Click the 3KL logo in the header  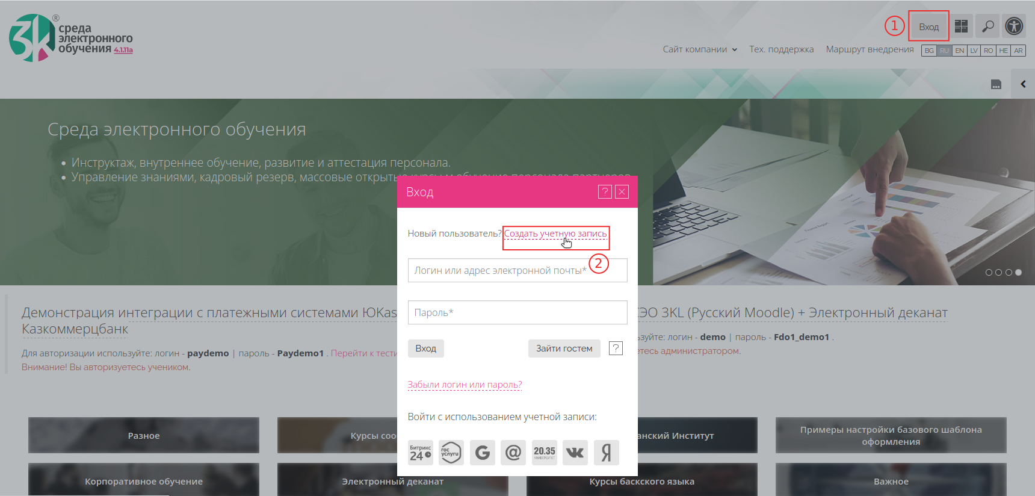(70, 38)
